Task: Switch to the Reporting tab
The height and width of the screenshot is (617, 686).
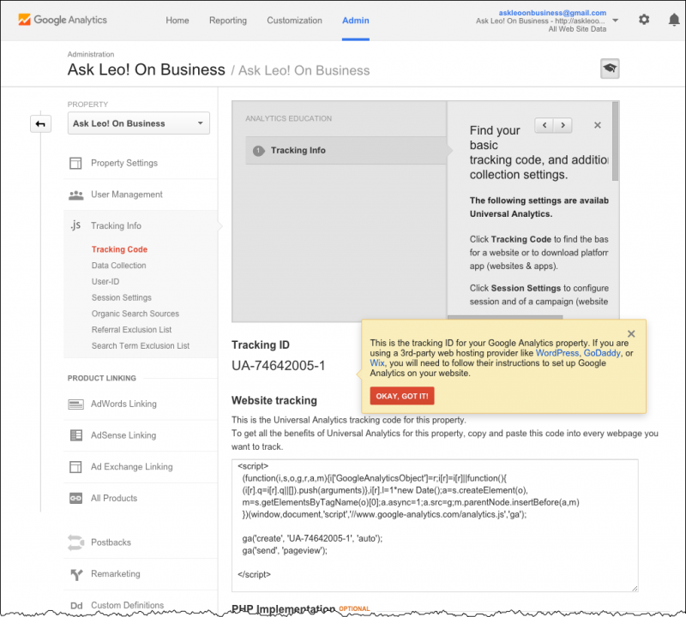Action: click(x=228, y=21)
